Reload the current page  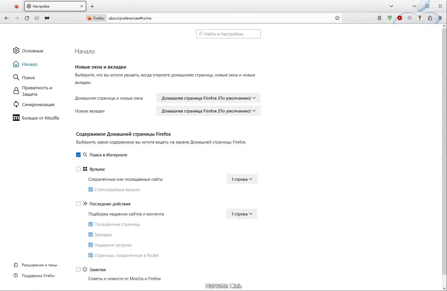[x=27, y=18]
